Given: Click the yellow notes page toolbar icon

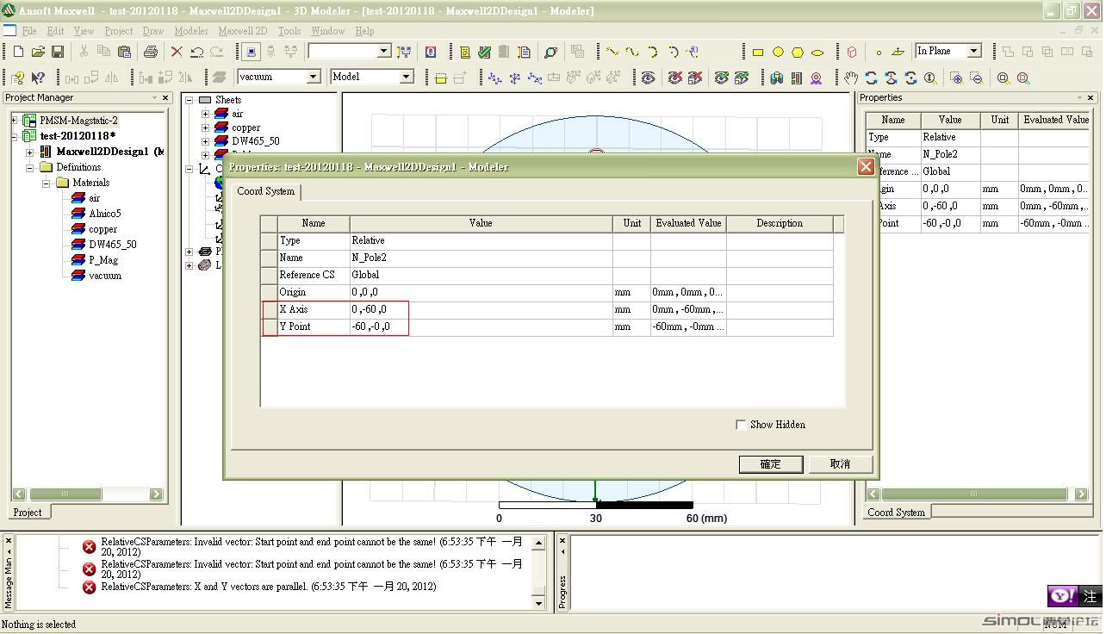Looking at the screenshot, I should [x=465, y=52].
